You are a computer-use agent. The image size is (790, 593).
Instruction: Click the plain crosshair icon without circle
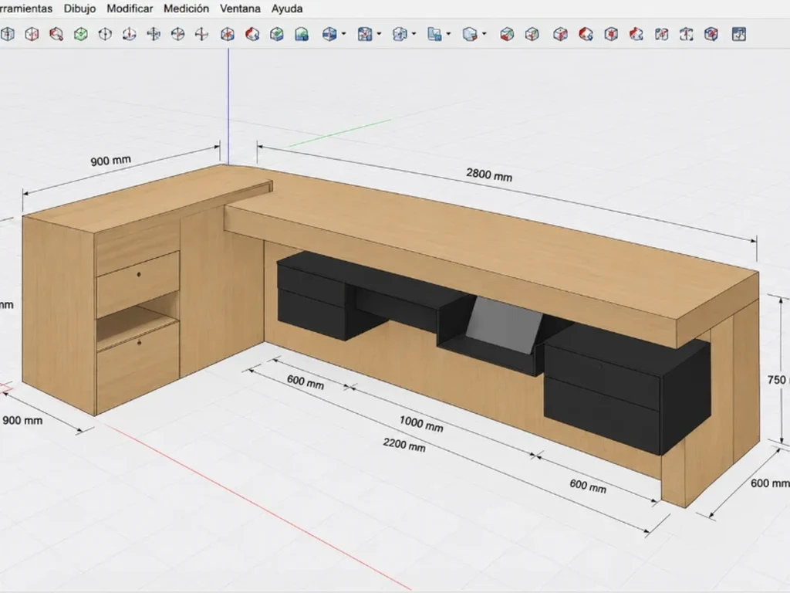(202, 34)
